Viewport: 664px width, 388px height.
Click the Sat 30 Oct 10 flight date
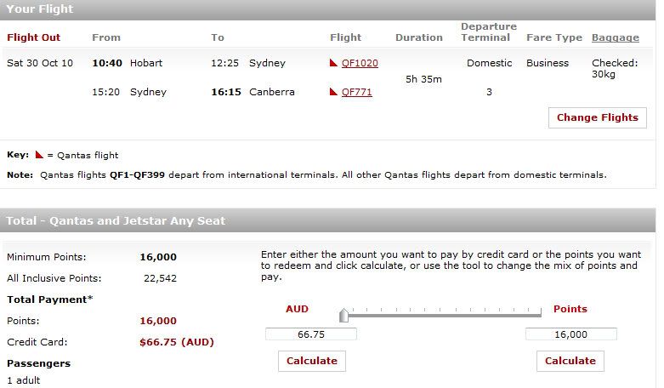[40, 63]
